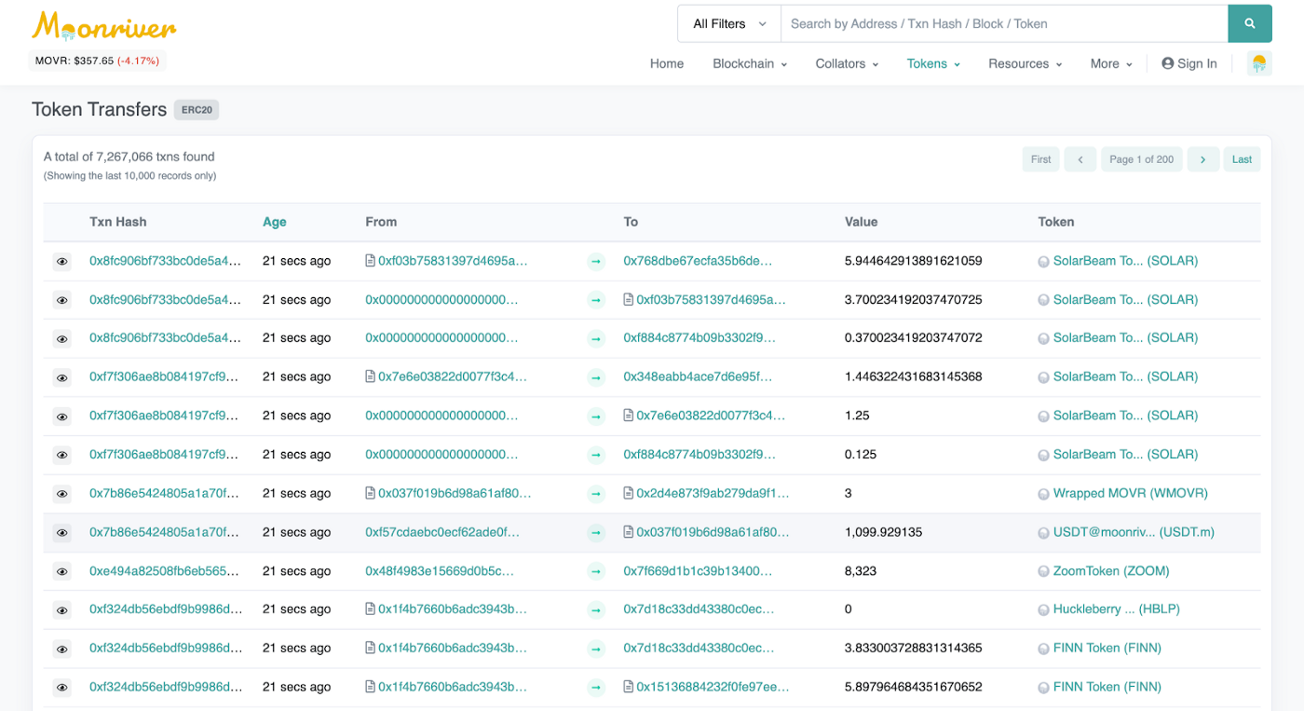Click the contract icon before 0x2d4e873f9ab279da9f1

tap(629, 493)
